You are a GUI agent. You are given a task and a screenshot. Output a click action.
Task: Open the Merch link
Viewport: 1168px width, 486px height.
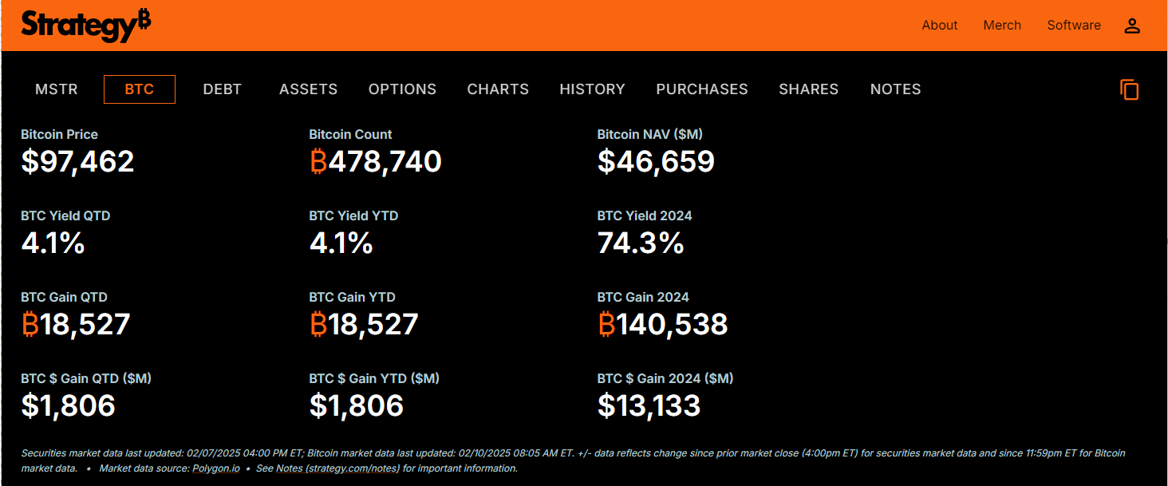(1002, 26)
